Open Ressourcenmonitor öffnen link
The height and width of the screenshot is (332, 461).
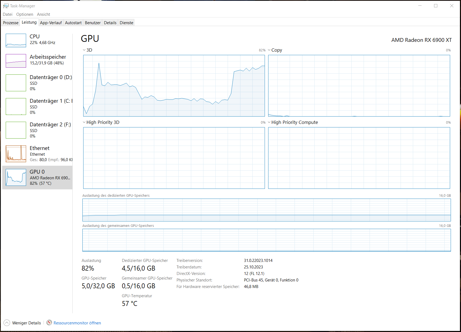coord(77,323)
